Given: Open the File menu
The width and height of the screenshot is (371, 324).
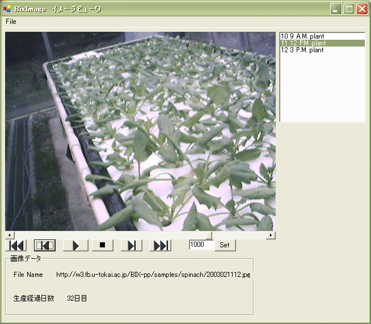Looking at the screenshot, I should point(11,22).
